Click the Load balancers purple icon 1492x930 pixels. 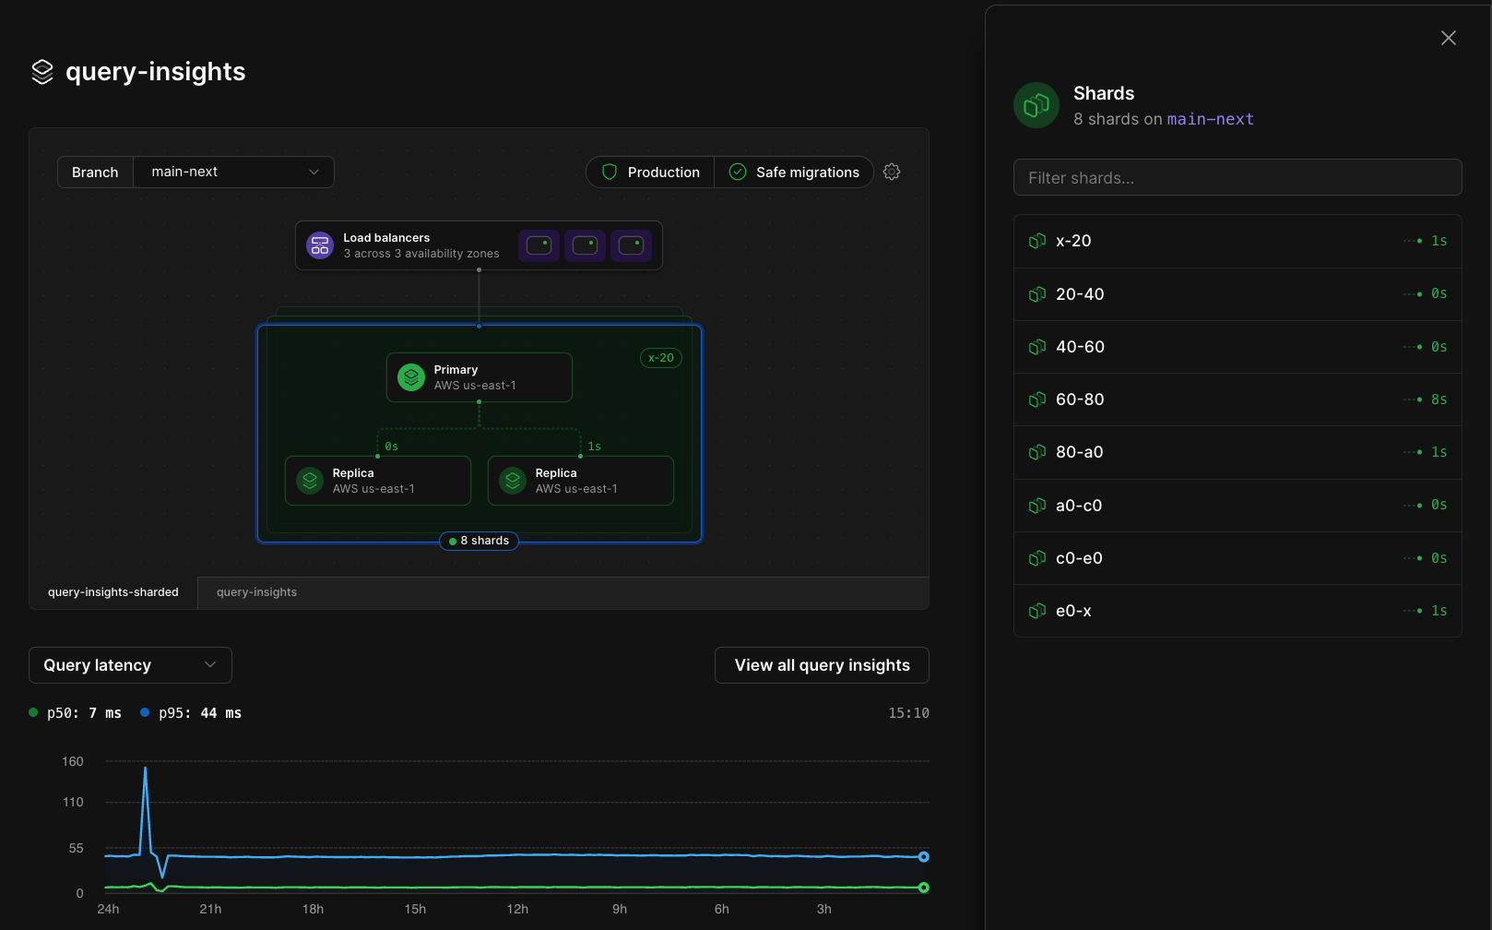(x=320, y=245)
